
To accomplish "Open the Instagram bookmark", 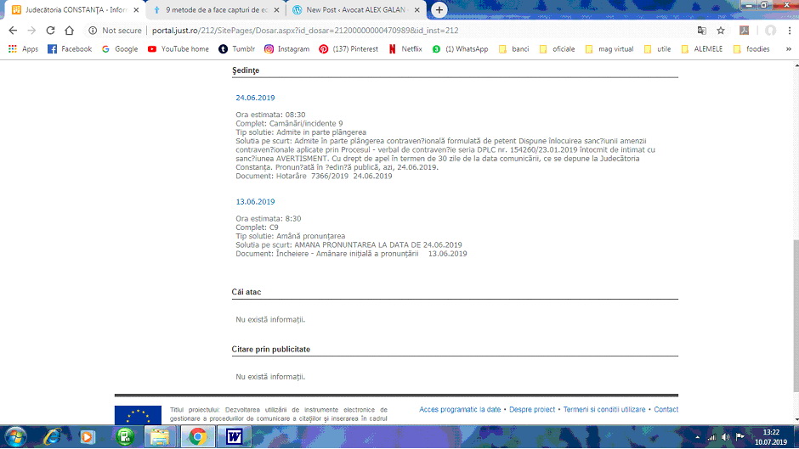I will (286, 49).
